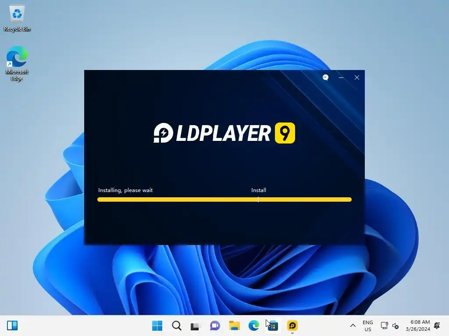Click the 'Installing, please wait' status text
449x336 pixels.
125,190
